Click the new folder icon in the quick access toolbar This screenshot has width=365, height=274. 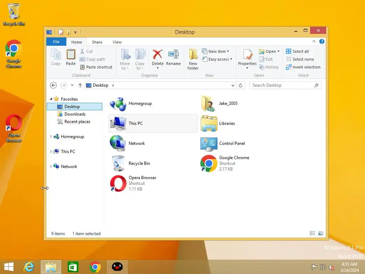coord(69,32)
